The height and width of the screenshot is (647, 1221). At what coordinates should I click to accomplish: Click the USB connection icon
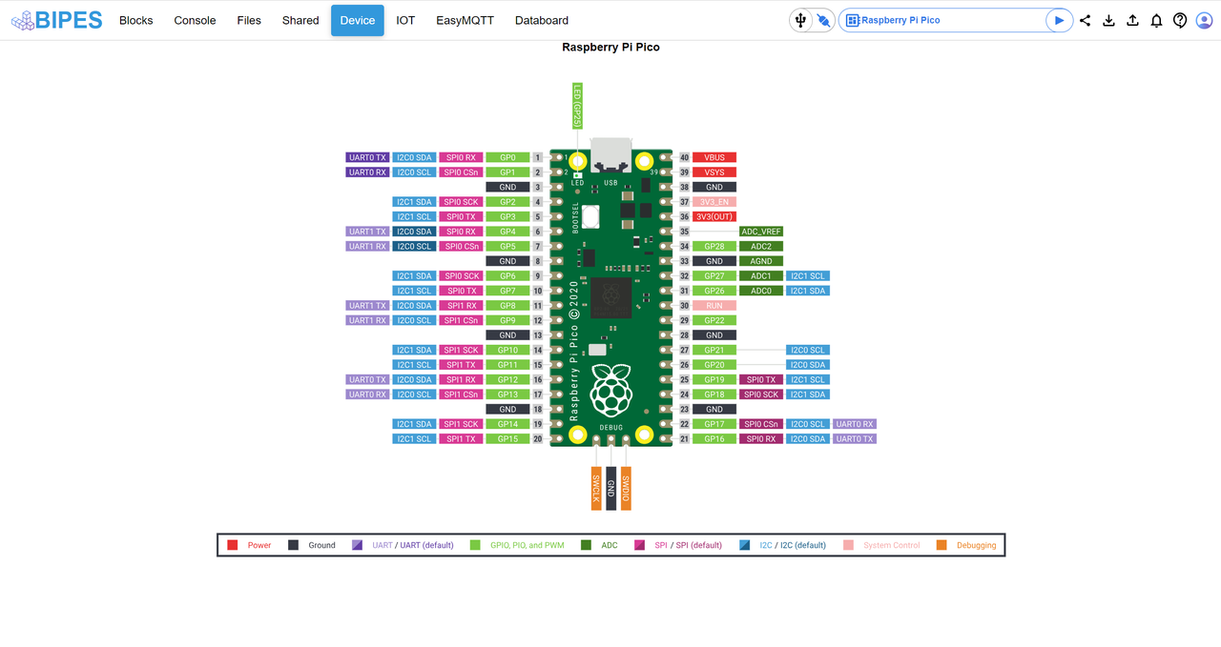pos(800,20)
